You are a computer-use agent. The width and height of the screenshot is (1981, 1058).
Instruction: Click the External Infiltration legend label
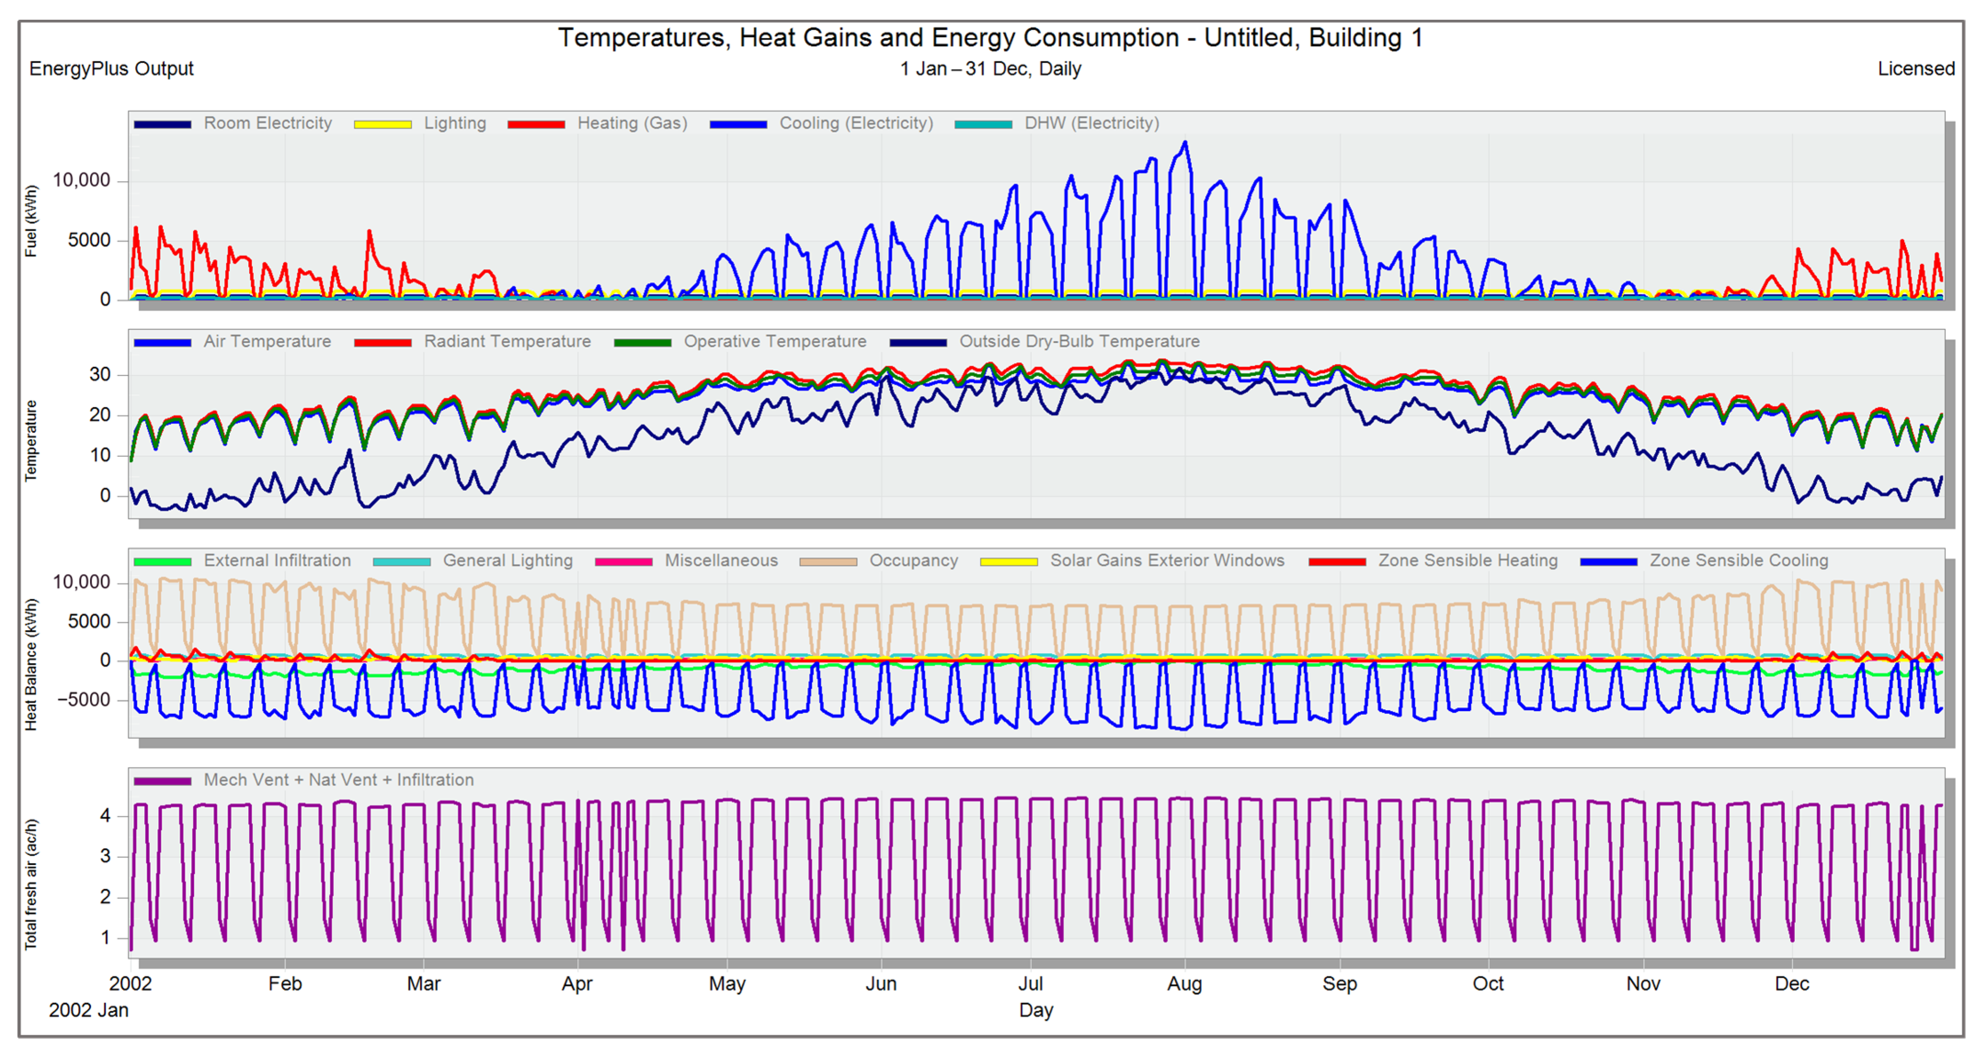click(277, 561)
